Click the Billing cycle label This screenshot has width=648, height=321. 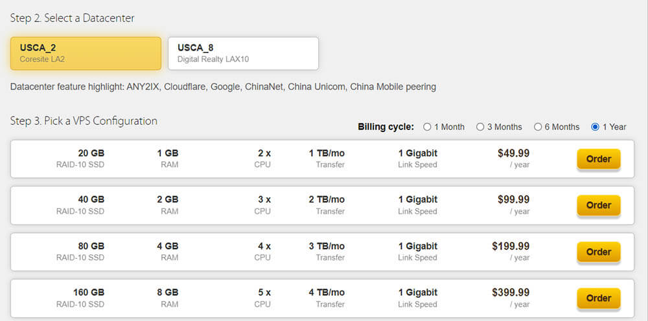point(386,127)
